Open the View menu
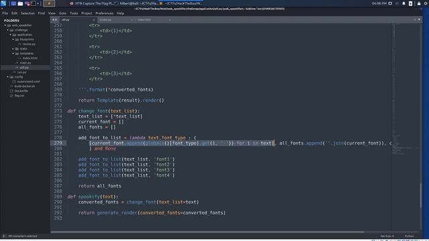Screen dimensions: 429x241 (52, 13)
